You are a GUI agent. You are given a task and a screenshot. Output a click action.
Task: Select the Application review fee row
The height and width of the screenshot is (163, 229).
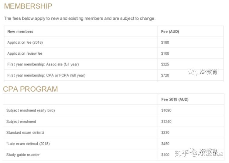[25, 53]
